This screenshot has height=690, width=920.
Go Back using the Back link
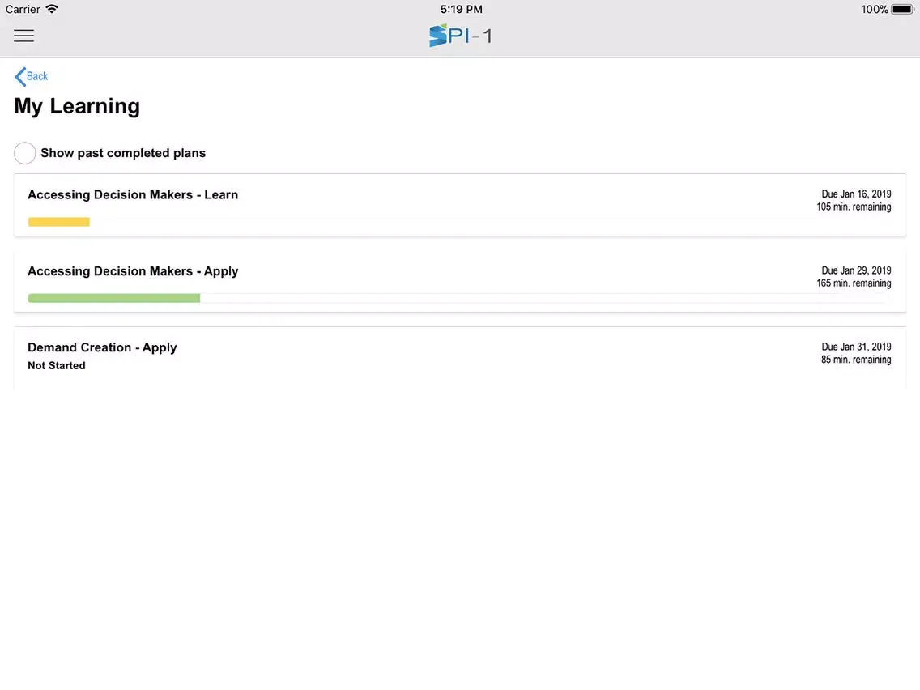point(37,76)
